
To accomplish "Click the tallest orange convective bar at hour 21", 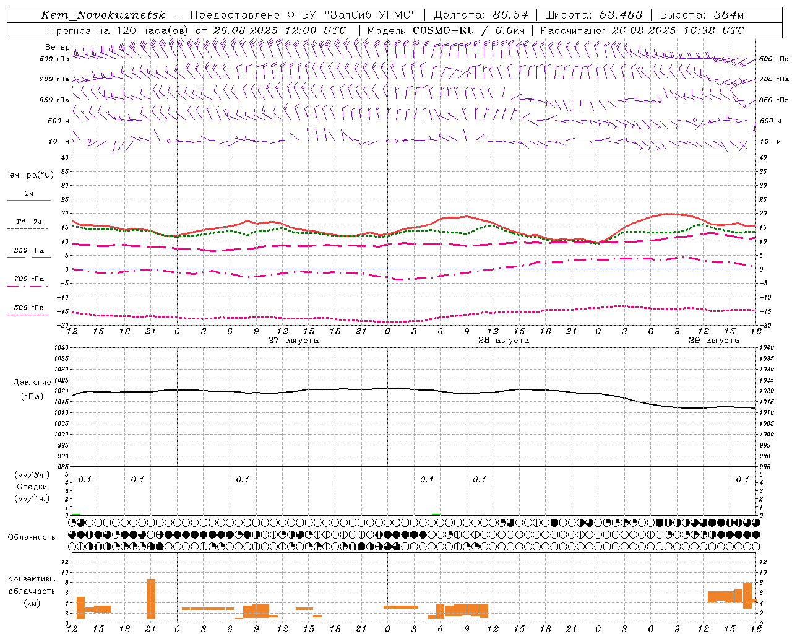I will (151, 598).
